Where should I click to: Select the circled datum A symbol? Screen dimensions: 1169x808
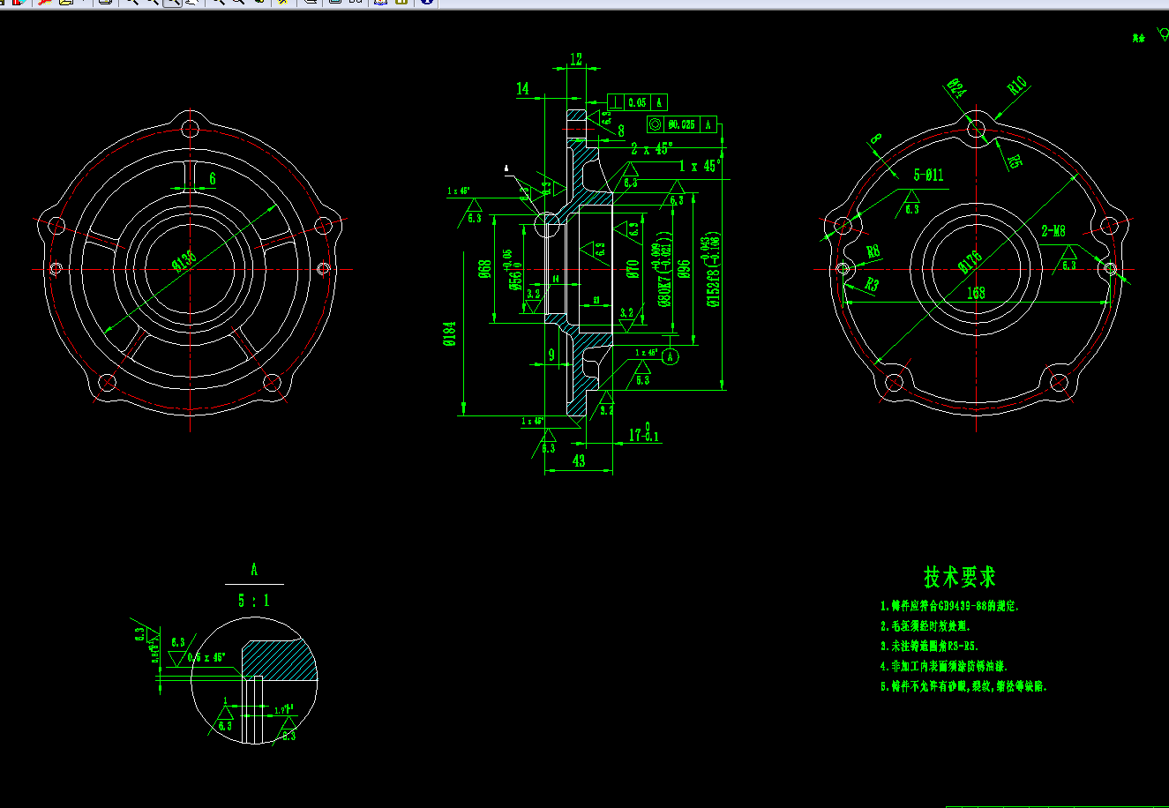pos(671,356)
